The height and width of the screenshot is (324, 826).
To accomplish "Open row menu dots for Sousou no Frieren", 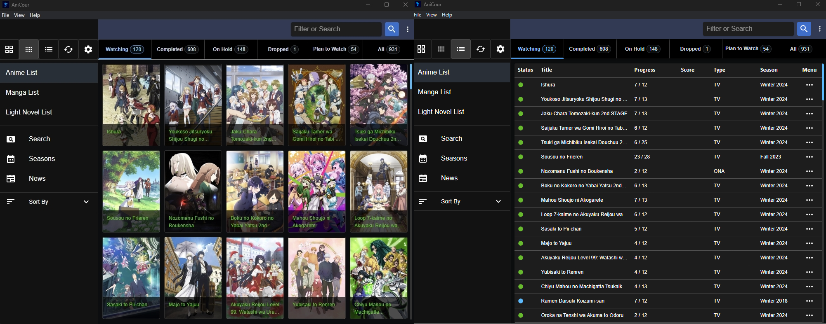I will click(x=809, y=157).
